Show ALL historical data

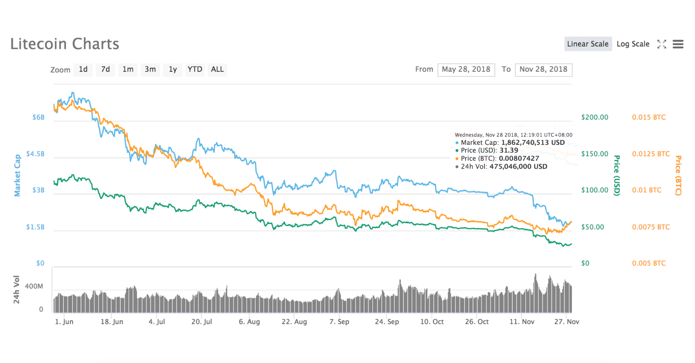217,69
